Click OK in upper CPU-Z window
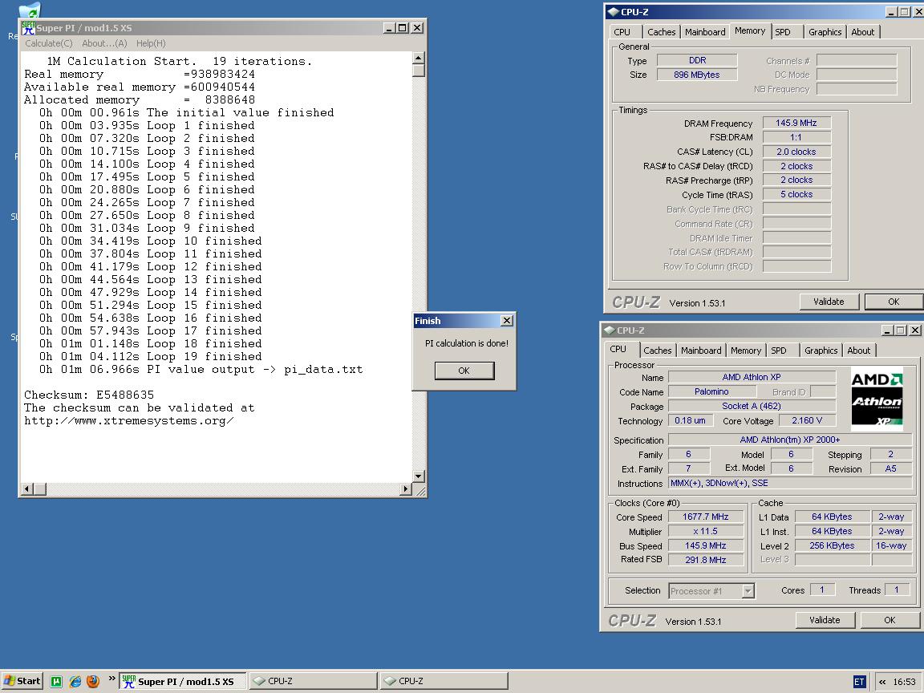 [x=894, y=302]
